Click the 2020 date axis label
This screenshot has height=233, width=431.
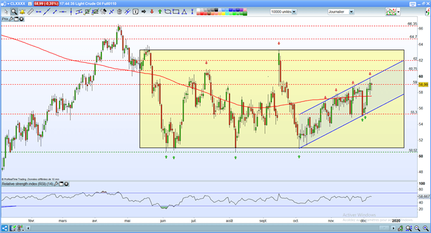(x=396, y=220)
